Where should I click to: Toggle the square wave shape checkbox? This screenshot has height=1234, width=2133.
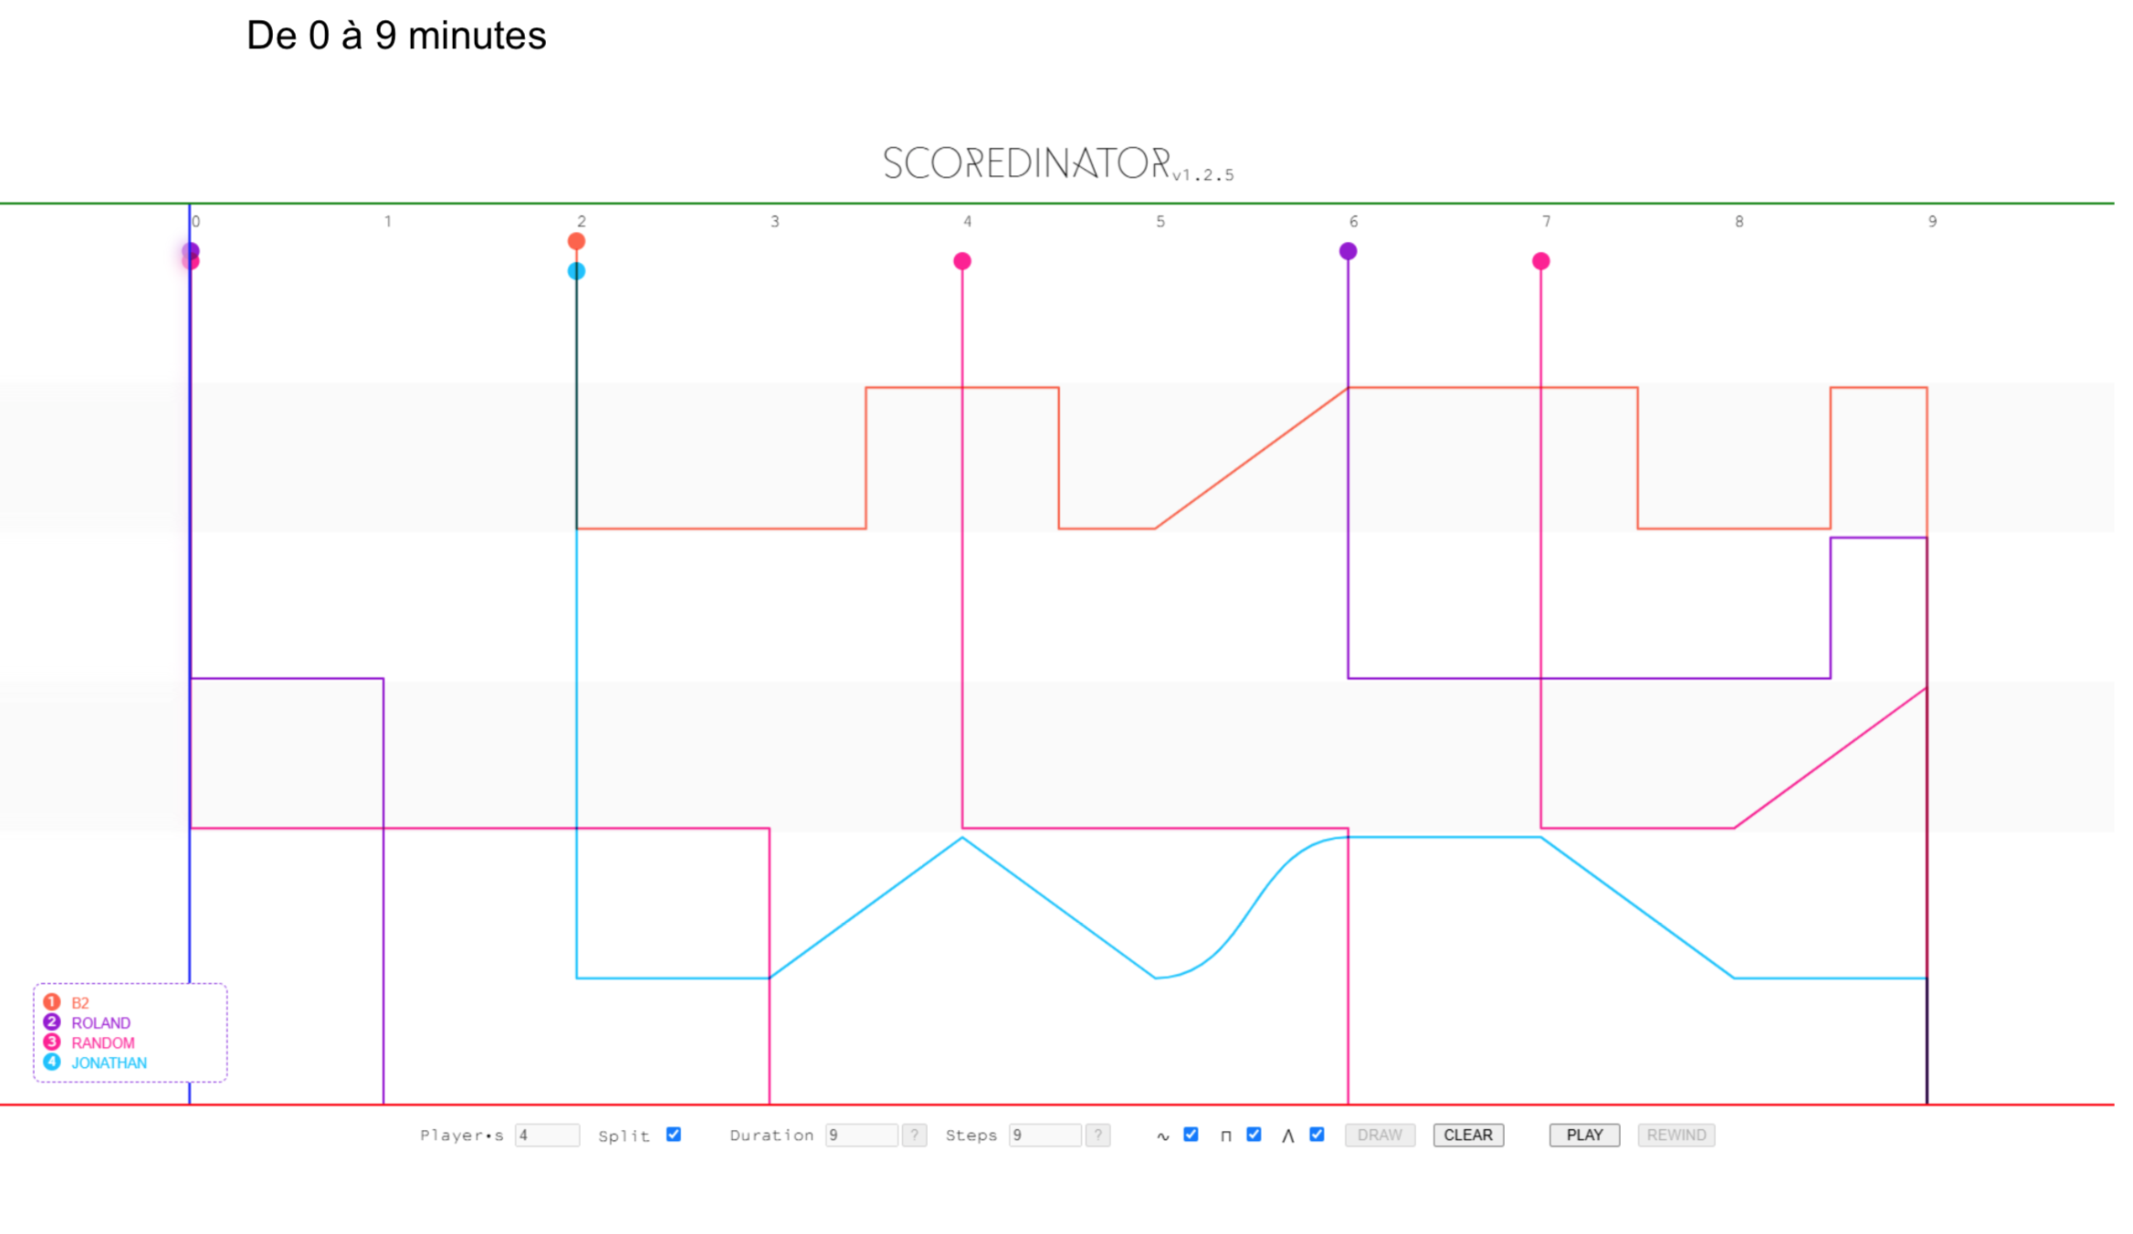click(1254, 1135)
